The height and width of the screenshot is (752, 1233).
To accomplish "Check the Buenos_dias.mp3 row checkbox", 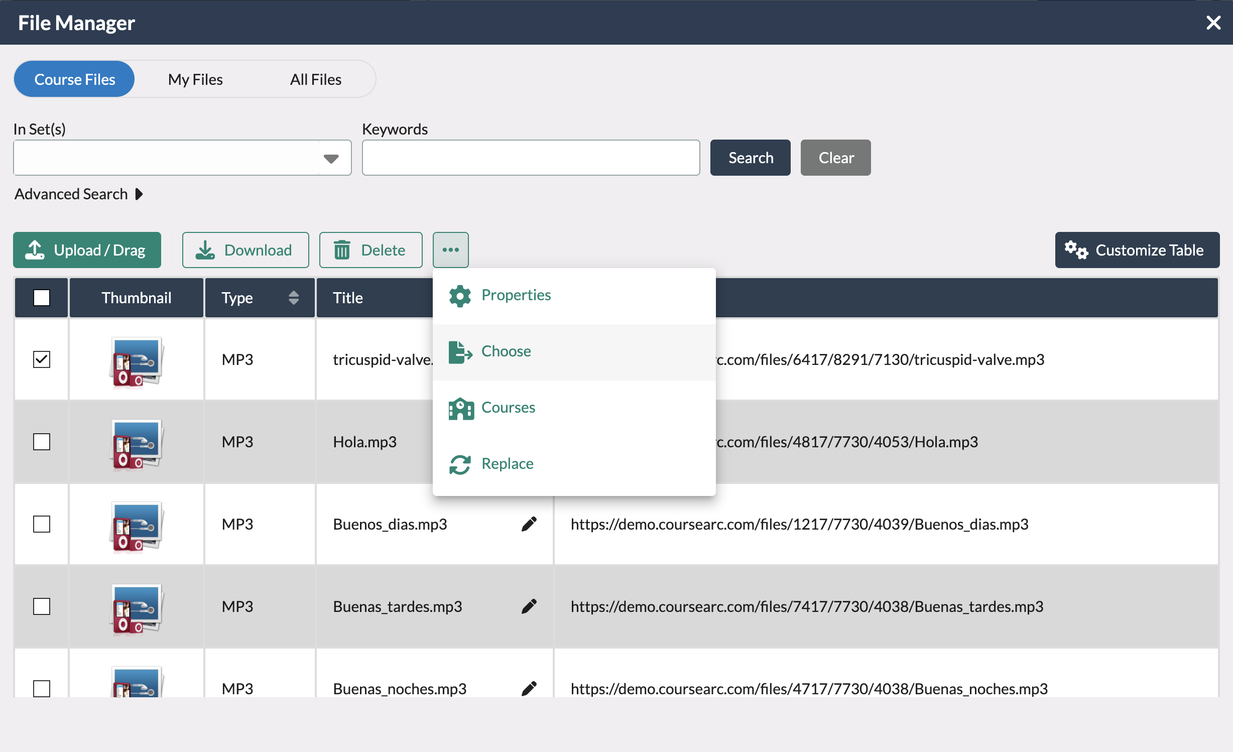I will 42,524.
